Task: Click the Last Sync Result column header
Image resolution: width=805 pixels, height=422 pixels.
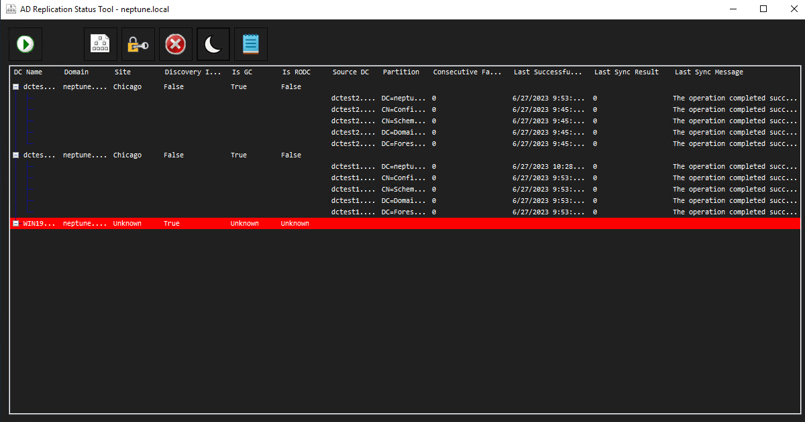Action: [627, 72]
